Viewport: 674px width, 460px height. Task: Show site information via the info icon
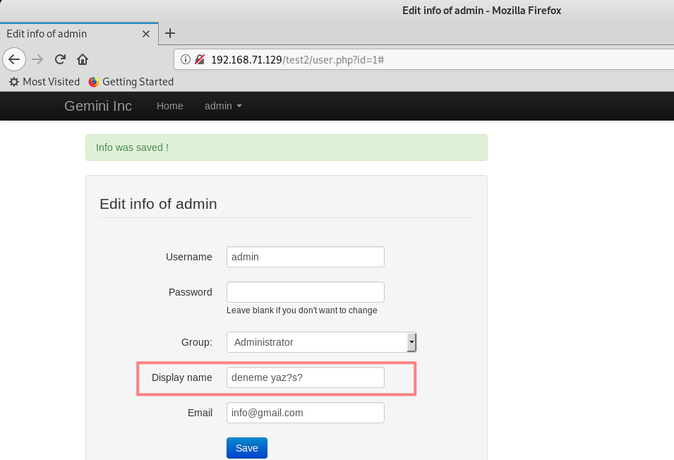186,59
